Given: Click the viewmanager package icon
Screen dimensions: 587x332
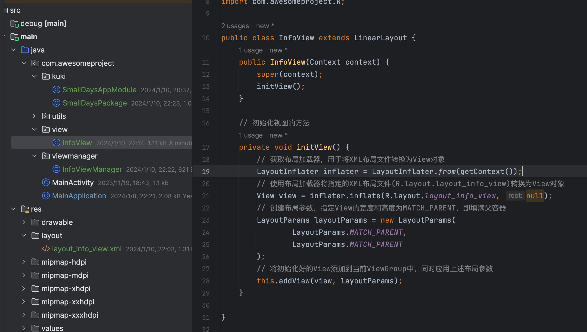Looking at the screenshot, I should point(46,156).
